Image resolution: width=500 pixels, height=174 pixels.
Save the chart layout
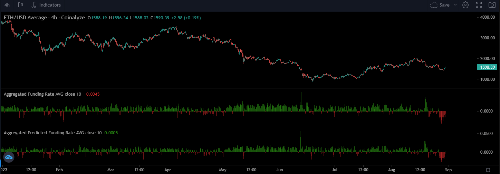[x=440, y=5]
